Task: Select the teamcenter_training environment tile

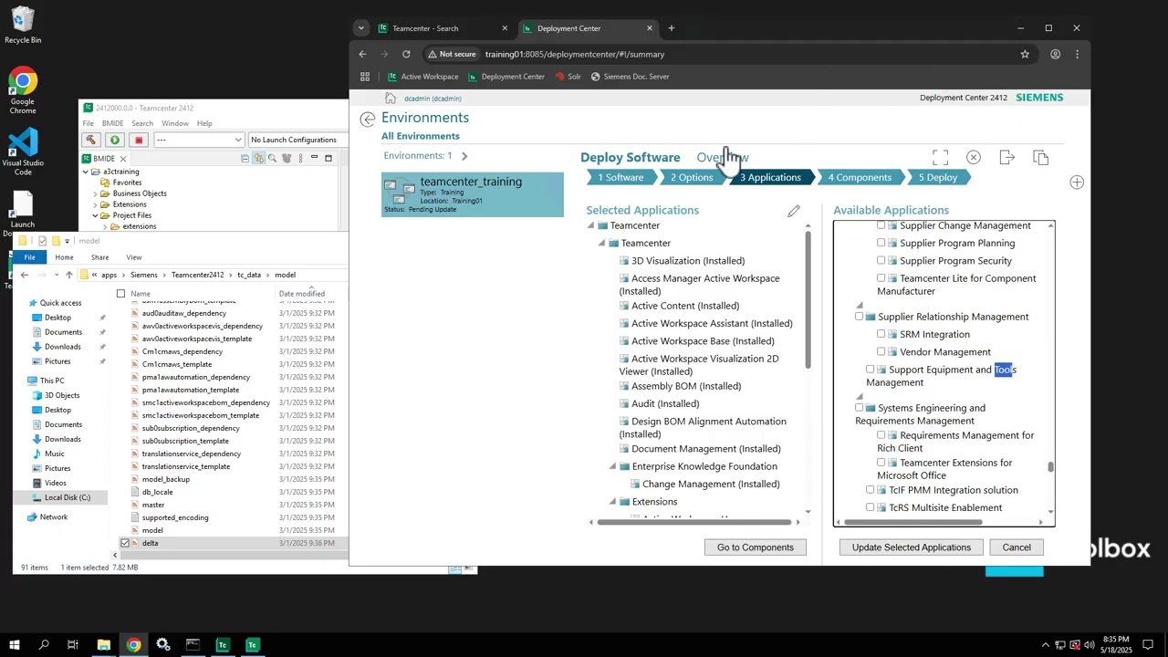Action: click(x=473, y=194)
